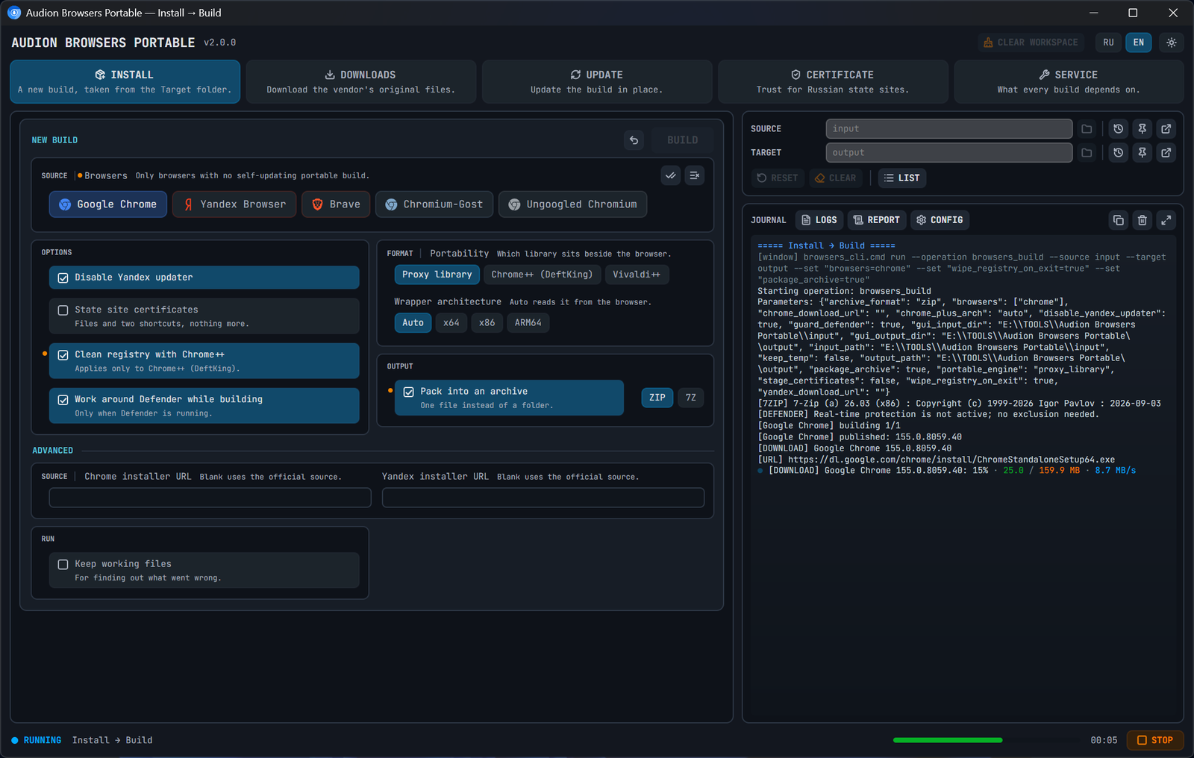Delete journal entries with trash icon

[x=1142, y=220]
